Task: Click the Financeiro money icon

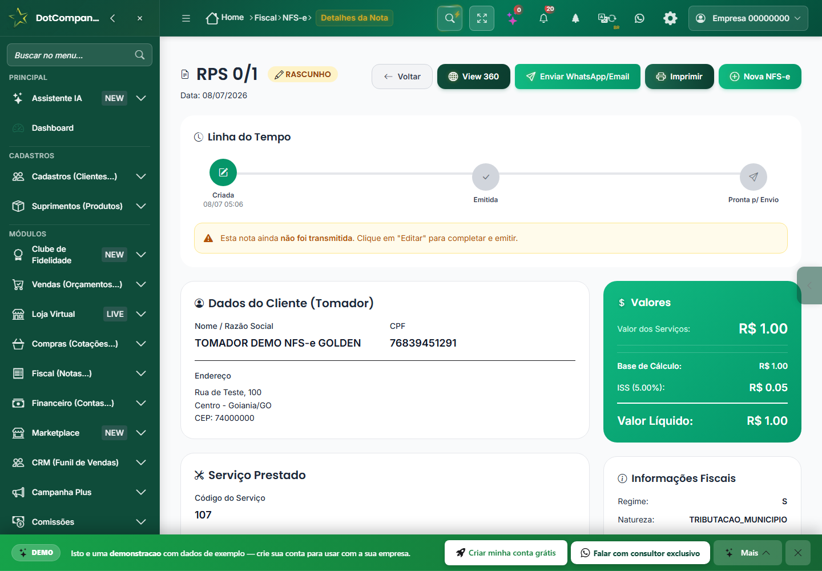Action: coord(18,403)
